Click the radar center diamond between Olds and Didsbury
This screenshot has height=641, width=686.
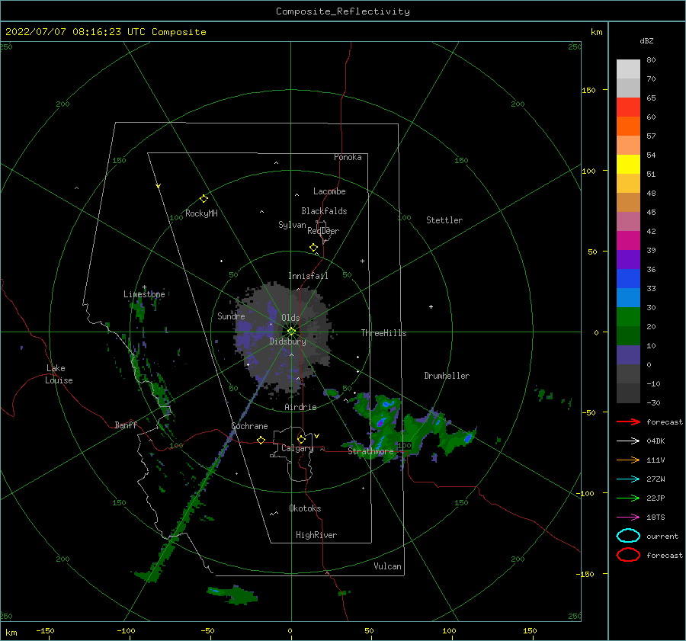click(291, 332)
